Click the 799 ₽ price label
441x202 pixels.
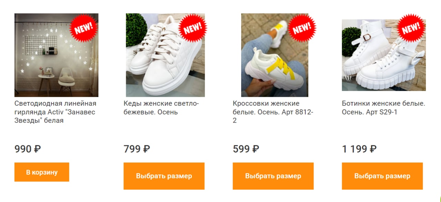[137, 149]
